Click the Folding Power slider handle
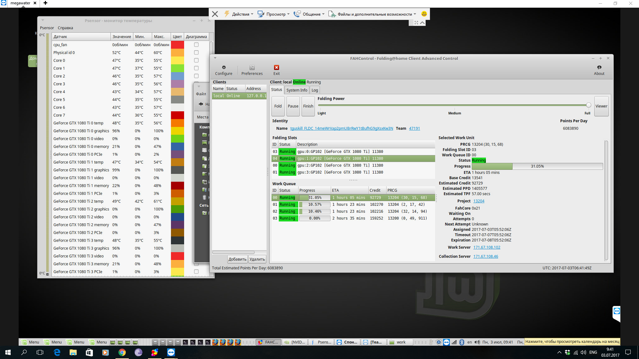639x359 pixels. [x=588, y=105]
